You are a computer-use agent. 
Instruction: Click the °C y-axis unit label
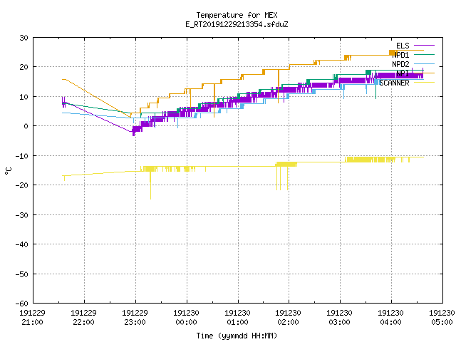[x=8, y=171]
